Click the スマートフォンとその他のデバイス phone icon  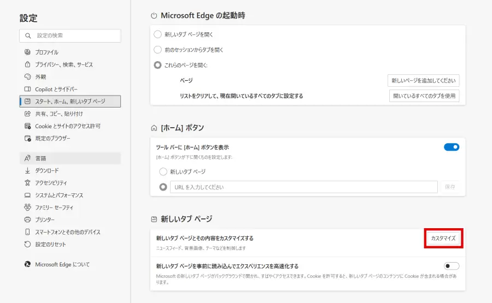(28, 232)
